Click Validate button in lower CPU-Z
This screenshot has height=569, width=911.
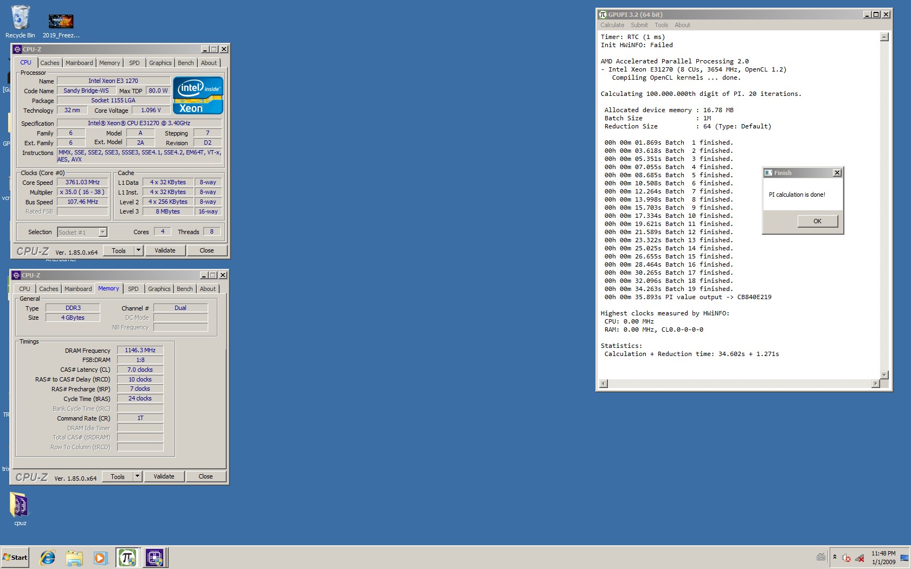tap(164, 476)
